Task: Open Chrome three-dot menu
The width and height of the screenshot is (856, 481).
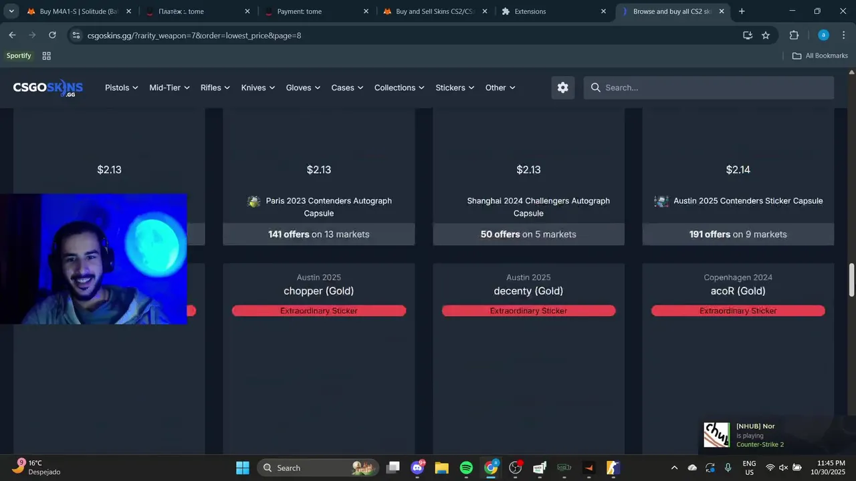Action: click(x=844, y=35)
